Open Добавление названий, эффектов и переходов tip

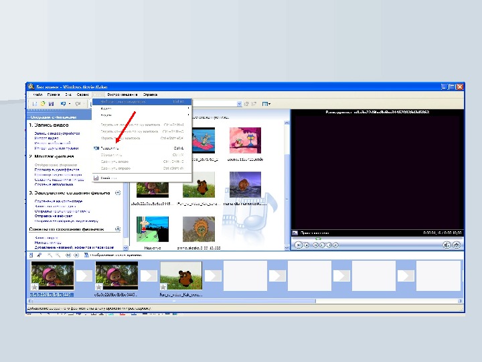tap(74, 247)
